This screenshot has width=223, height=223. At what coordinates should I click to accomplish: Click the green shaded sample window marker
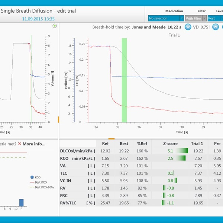[x=124, y=80]
